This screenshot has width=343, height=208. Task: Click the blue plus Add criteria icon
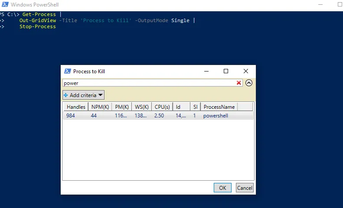click(x=66, y=95)
